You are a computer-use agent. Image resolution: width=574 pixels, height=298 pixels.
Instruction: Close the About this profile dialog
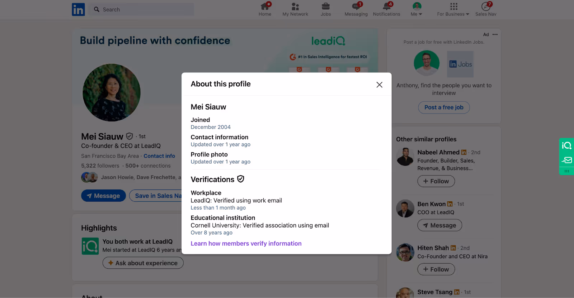[x=379, y=85]
